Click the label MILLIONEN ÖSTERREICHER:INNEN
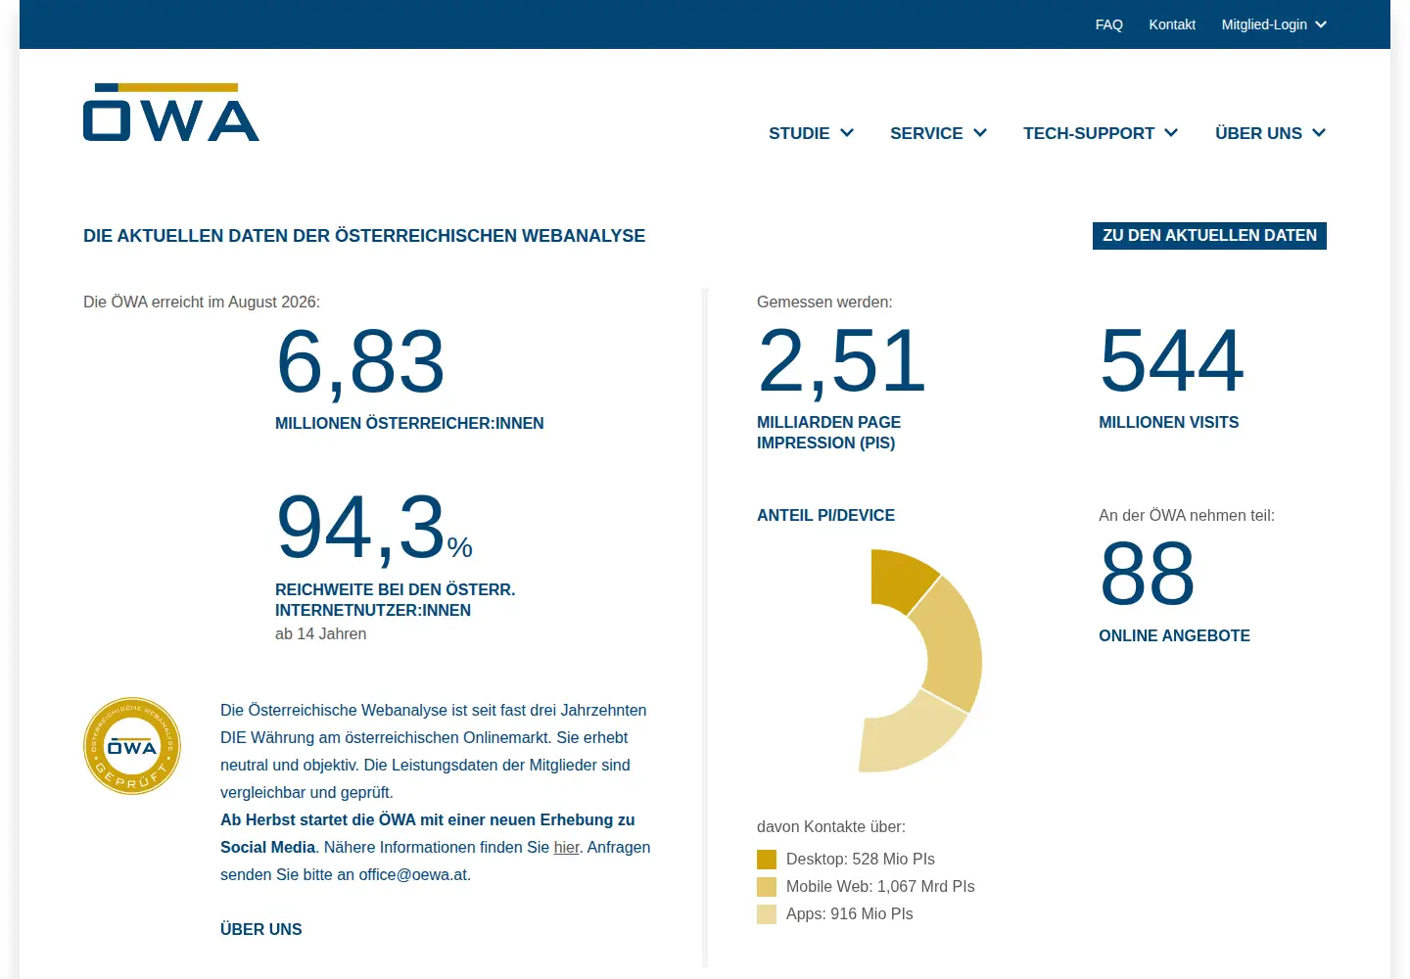Viewport: 1410px width, 979px height. coord(409,423)
